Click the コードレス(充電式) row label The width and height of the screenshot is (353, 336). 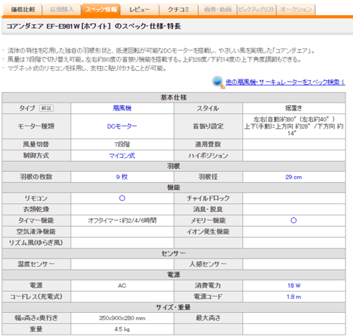[36, 297]
